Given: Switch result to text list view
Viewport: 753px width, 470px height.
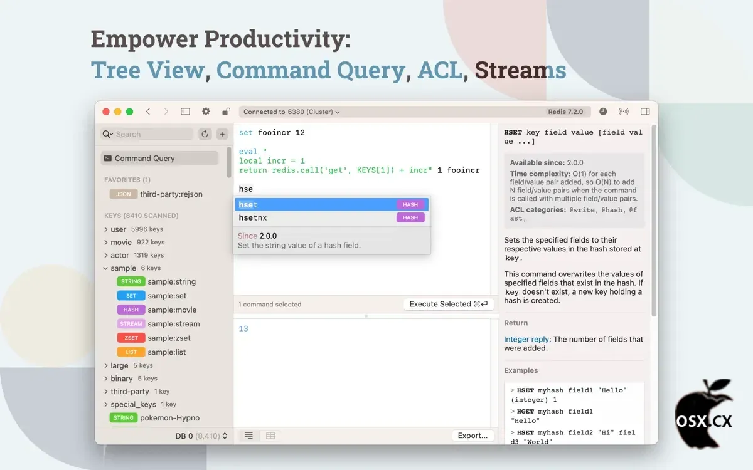Looking at the screenshot, I should [x=249, y=436].
